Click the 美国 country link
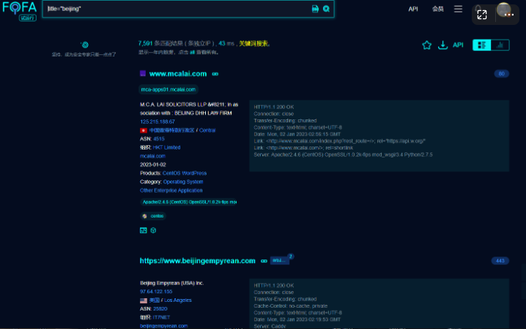This screenshot has height=329, width=526. [x=155, y=300]
